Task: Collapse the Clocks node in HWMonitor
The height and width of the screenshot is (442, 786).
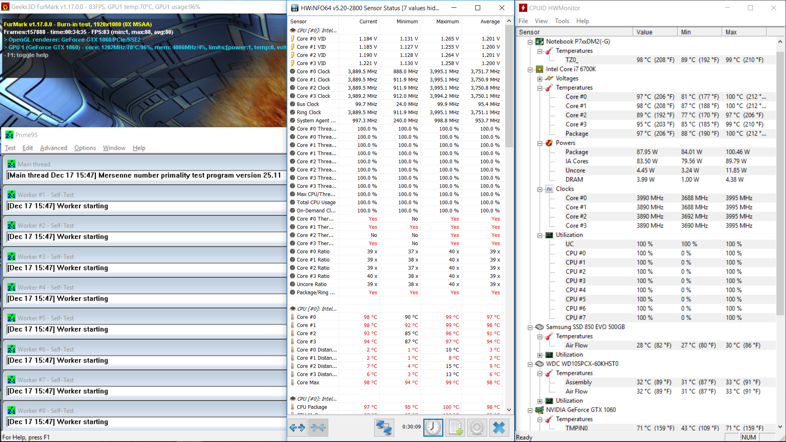Action: (x=540, y=189)
